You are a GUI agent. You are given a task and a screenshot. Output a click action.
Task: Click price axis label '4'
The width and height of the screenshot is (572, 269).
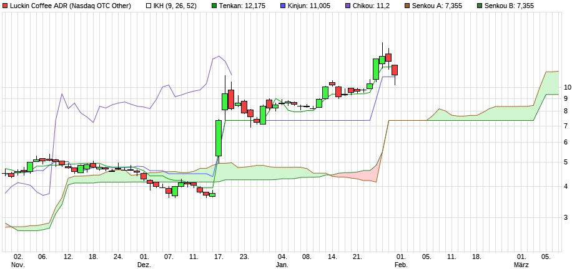point(565,186)
